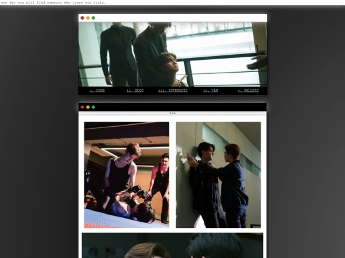This screenshot has width=345, height=258.
Task: Click the small centered caption under black bar
Action: pos(172,113)
